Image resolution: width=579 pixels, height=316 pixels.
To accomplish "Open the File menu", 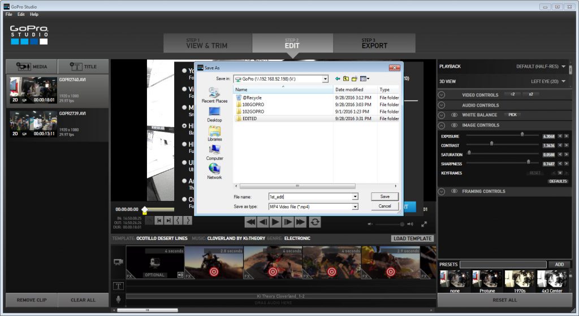I will (x=9, y=14).
